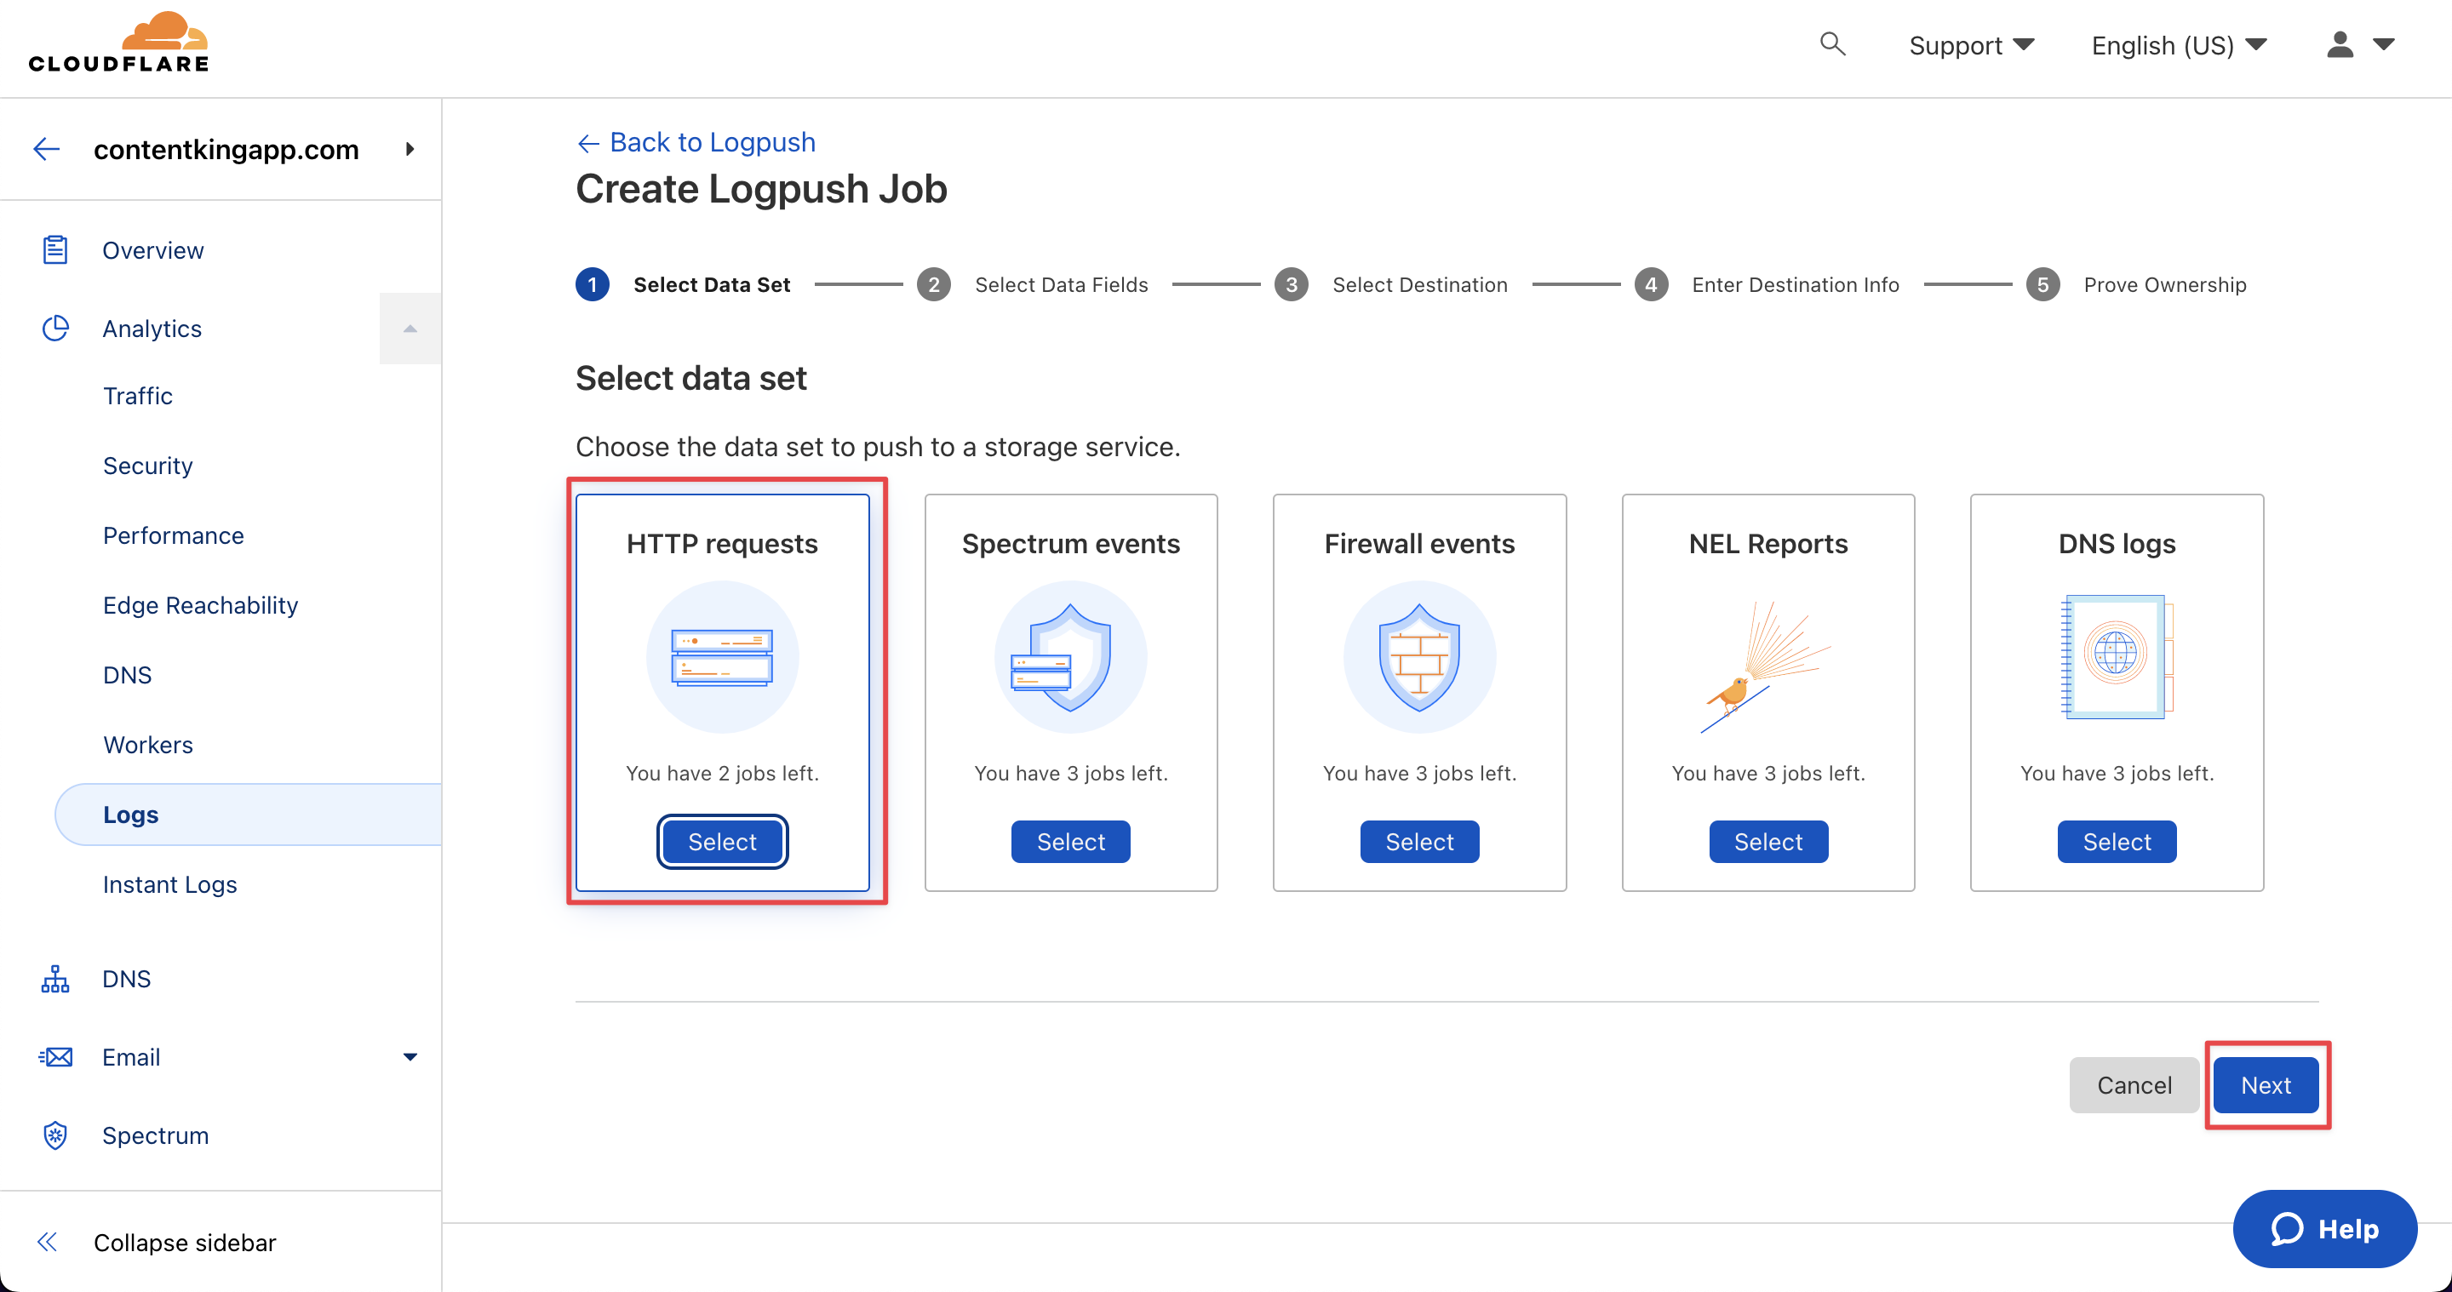
Task: Click step 2 circle in progress stepper
Action: pos(934,284)
